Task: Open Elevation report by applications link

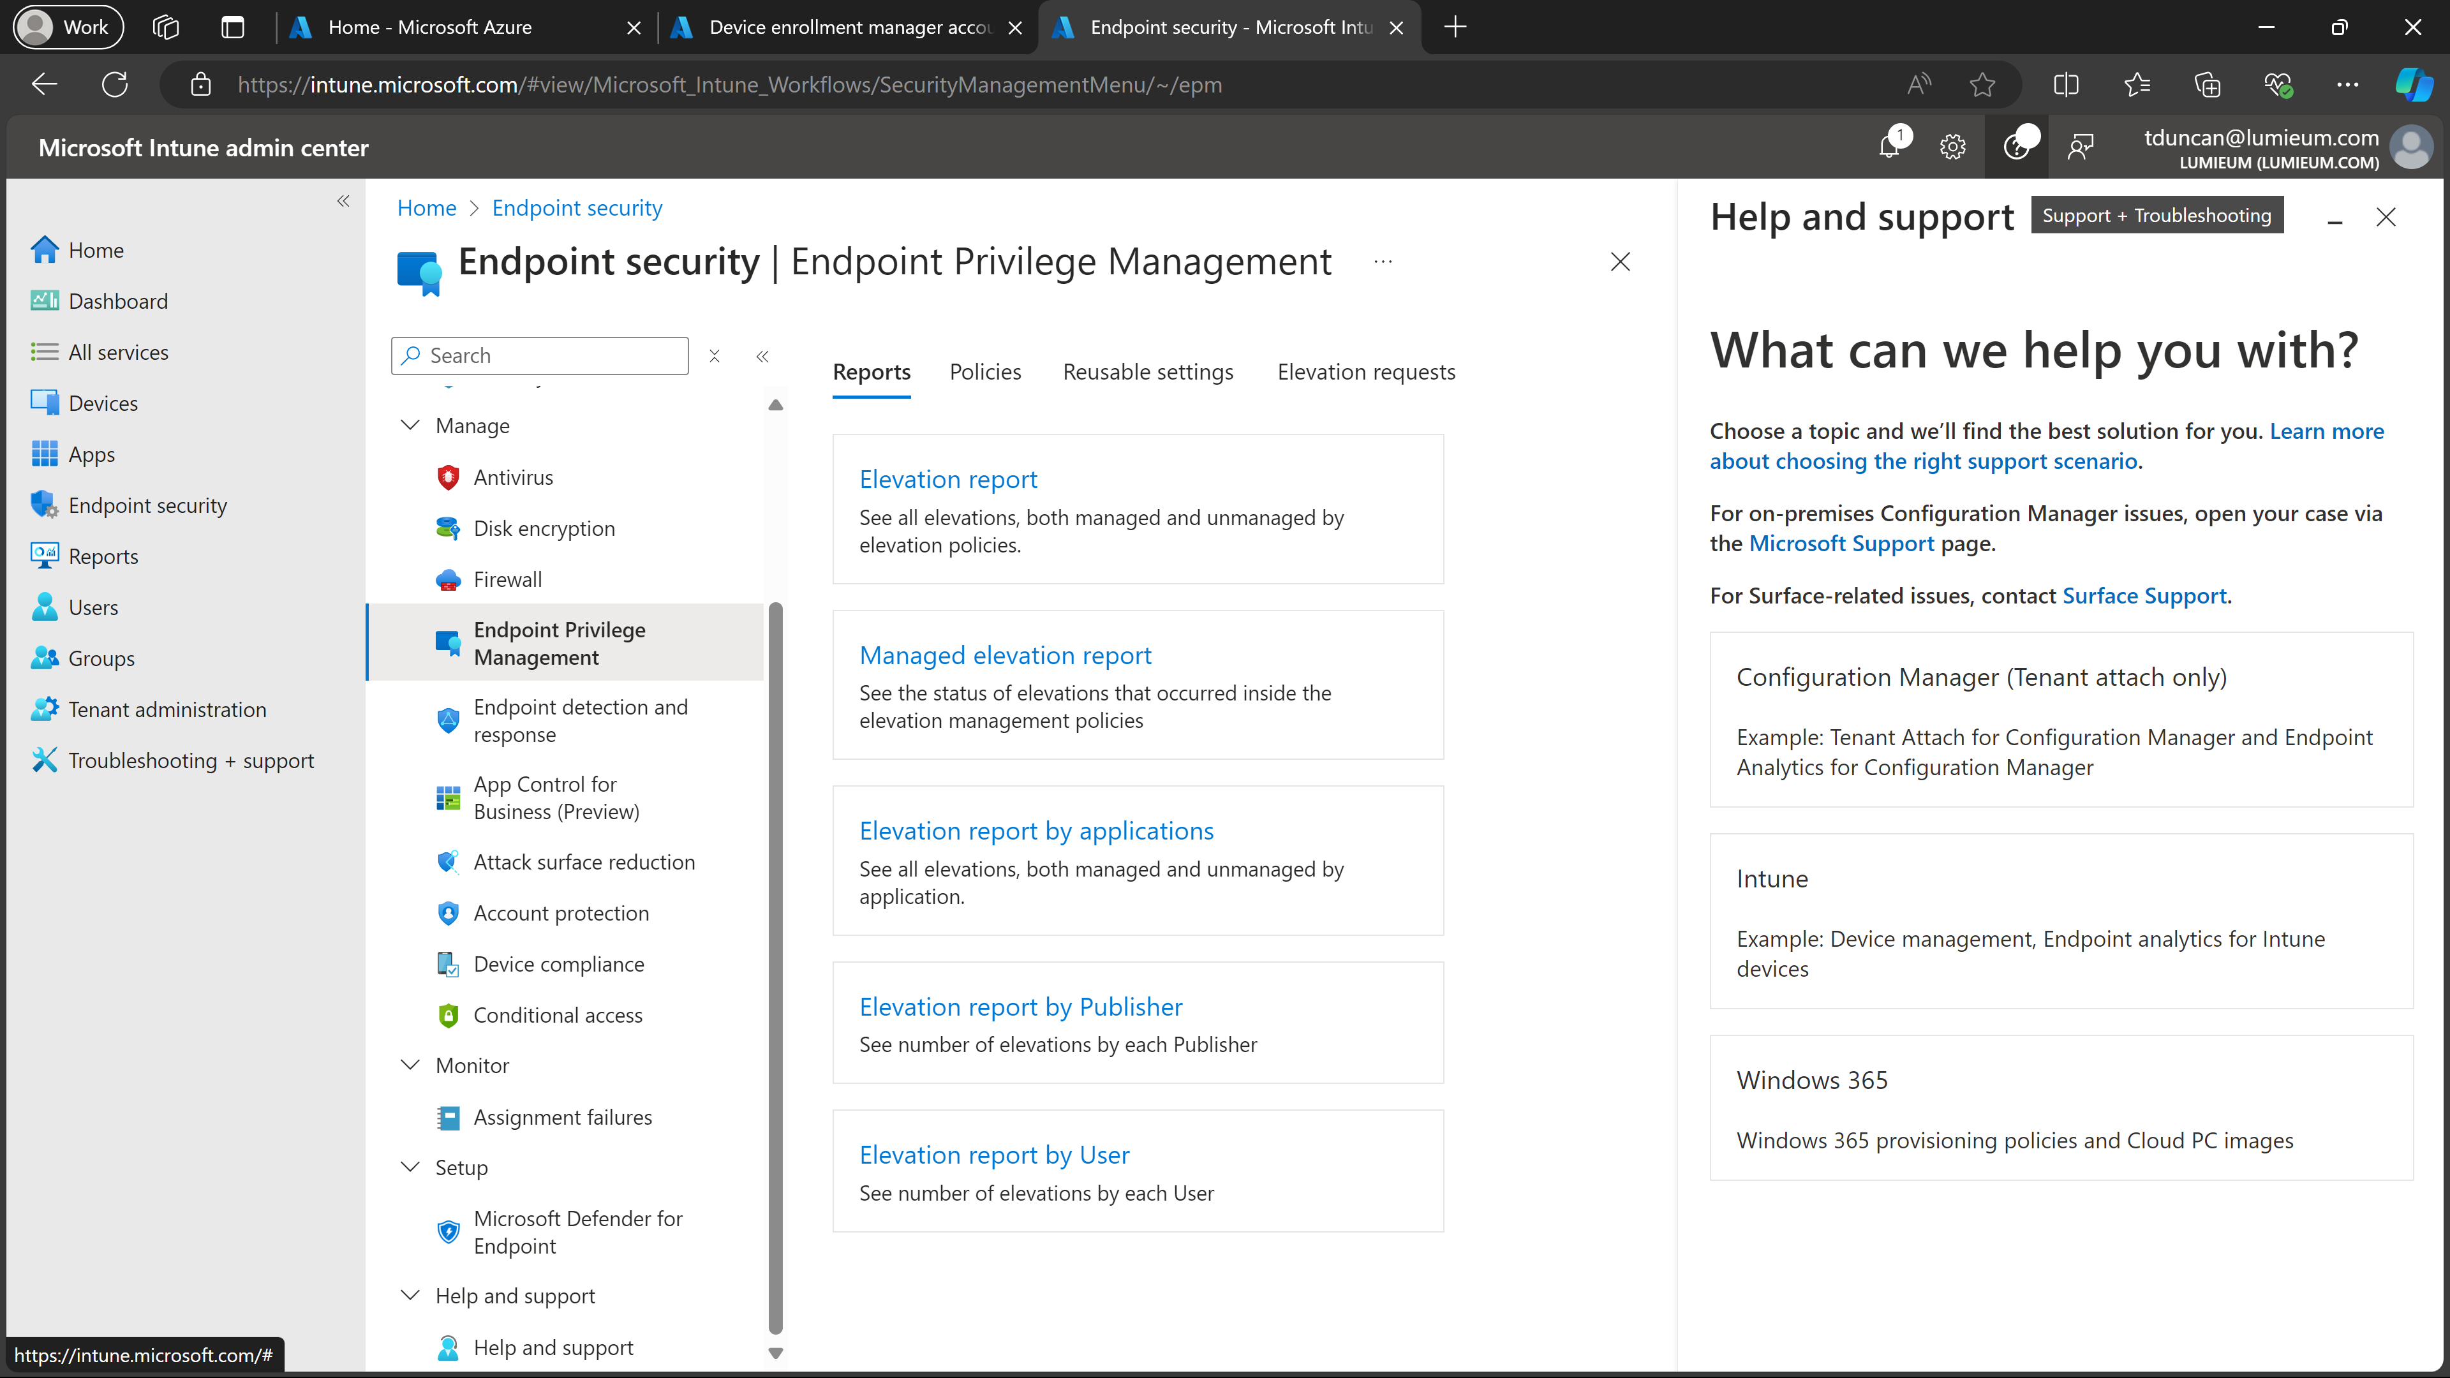Action: pyautogui.click(x=1037, y=830)
